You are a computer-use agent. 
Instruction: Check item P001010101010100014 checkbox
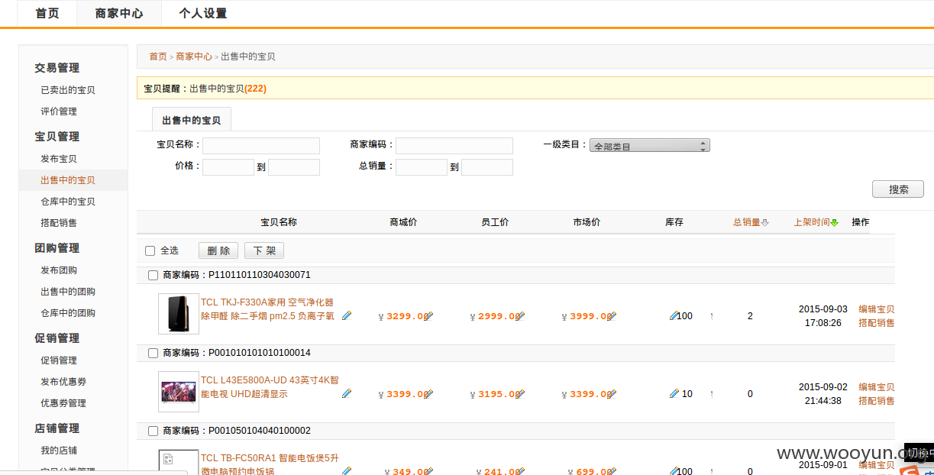click(153, 353)
